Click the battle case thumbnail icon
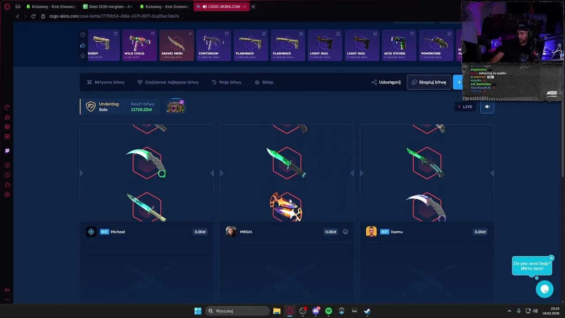 [176, 106]
